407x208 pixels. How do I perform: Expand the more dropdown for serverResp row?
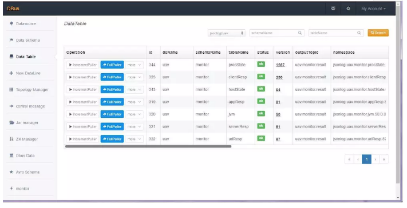tap(134, 127)
